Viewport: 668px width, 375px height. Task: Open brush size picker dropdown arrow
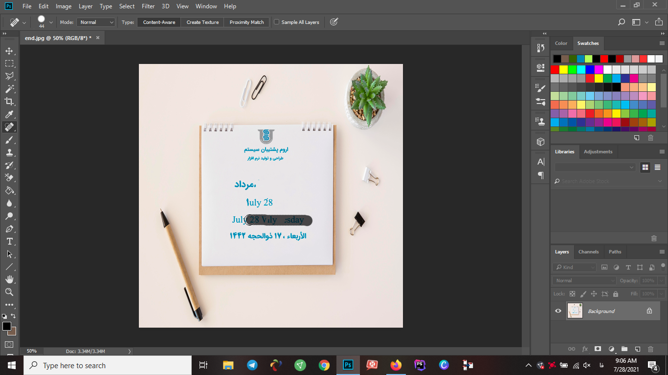coord(51,22)
